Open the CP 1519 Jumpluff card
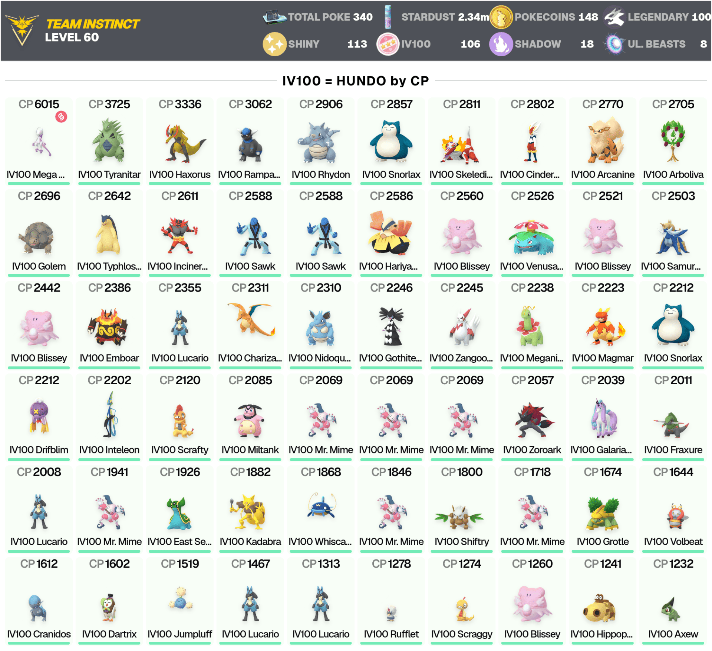The image size is (712, 651). click(180, 601)
